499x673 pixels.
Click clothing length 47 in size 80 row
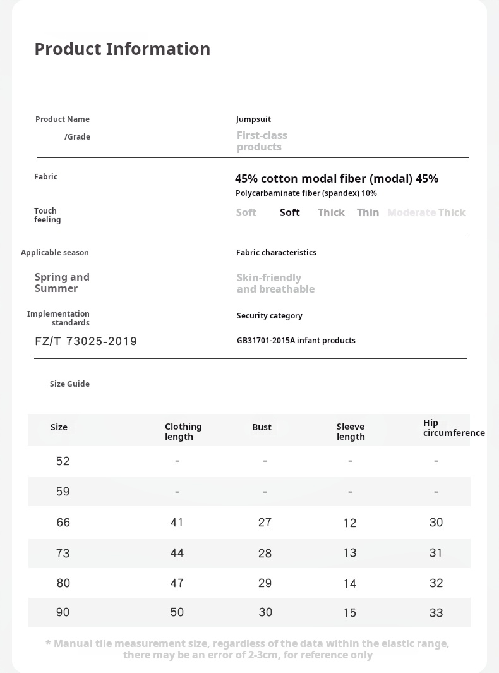(177, 583)
